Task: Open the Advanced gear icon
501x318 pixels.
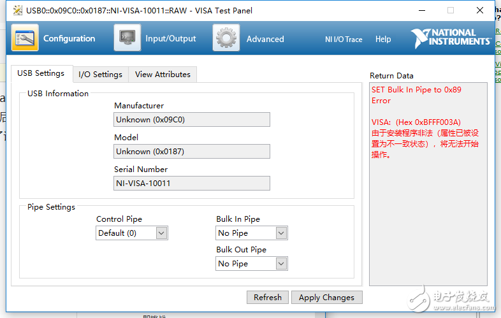Action: coord(226,38)
